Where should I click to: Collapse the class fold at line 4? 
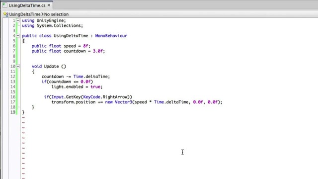coord(18,36)
